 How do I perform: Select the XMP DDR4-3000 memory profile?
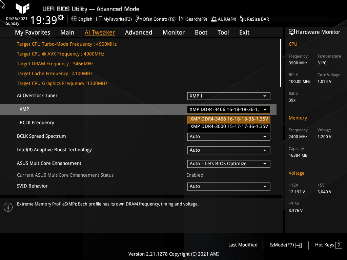pos(228,126)
